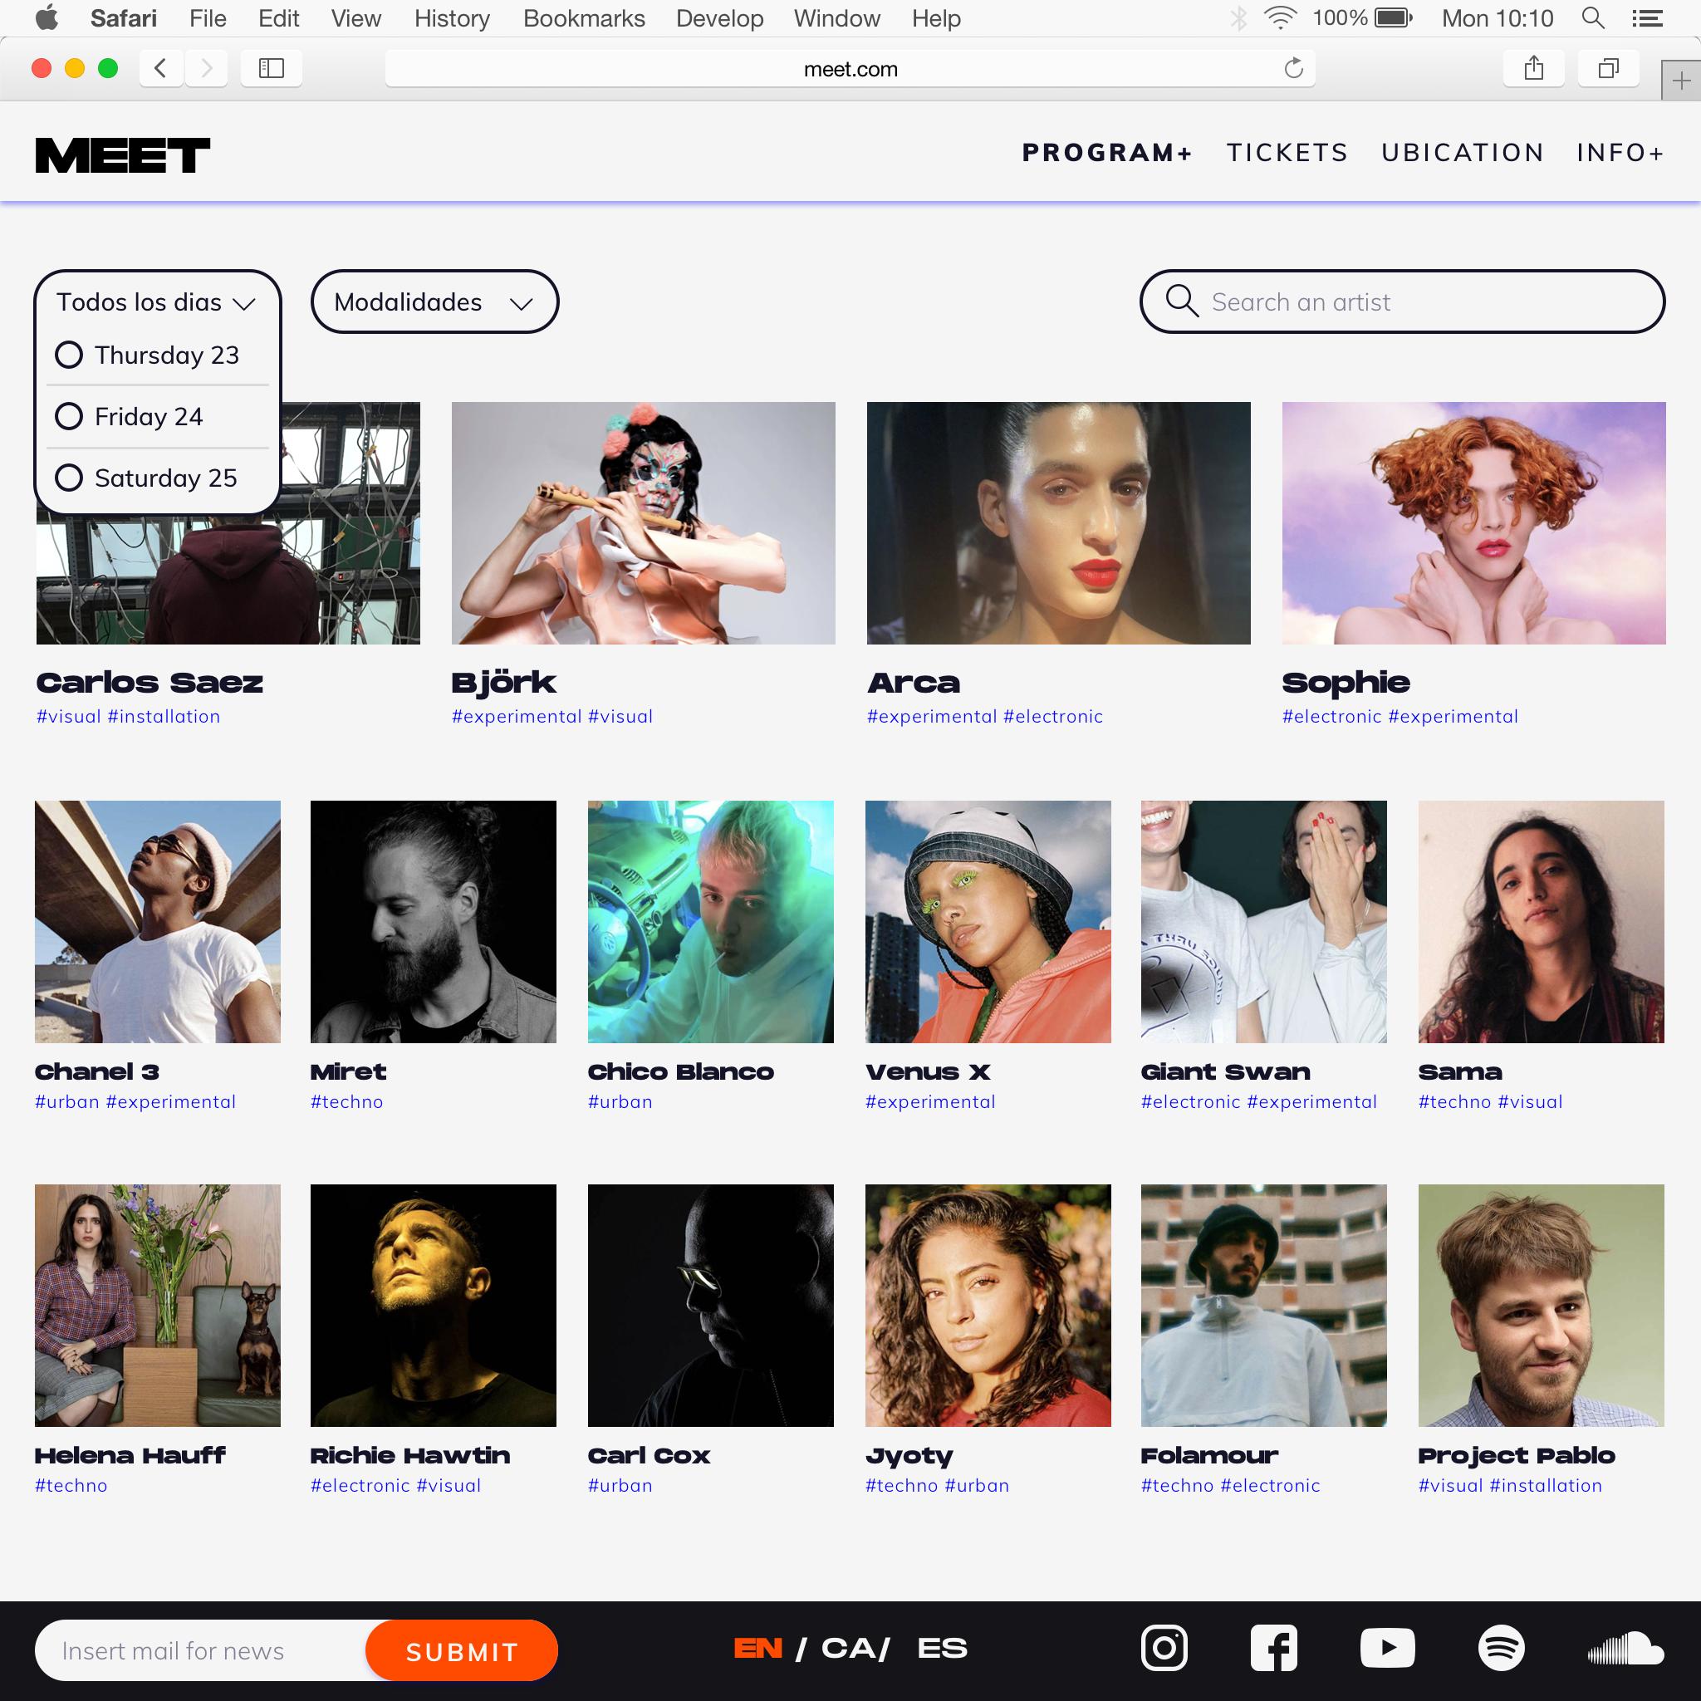Open the Bookmarks menu
The image size is (1701, 1701).
[584, 18]
